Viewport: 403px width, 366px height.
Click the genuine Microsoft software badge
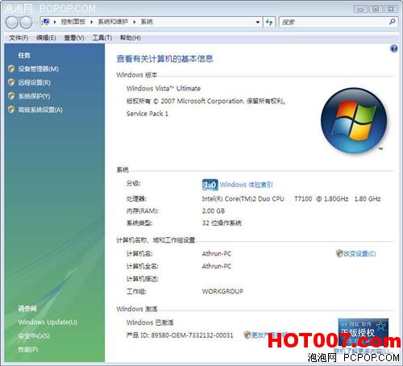(x=364, y=333)
